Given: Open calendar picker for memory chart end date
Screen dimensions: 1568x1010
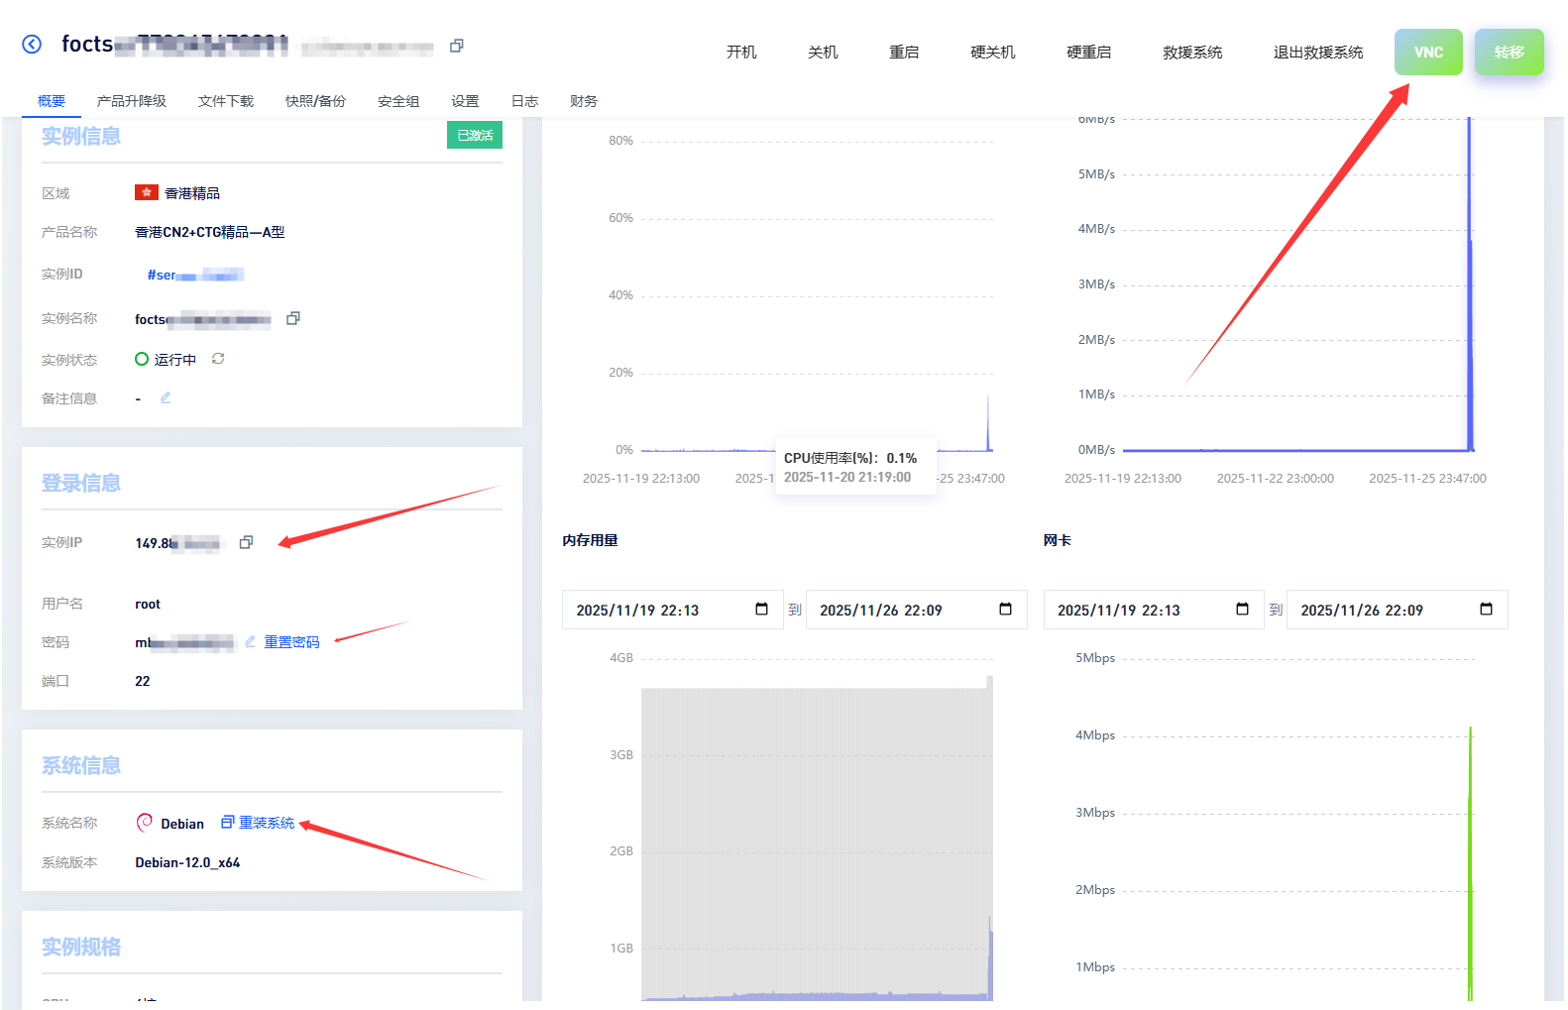Looking at the screenshot, I should pyautogui.click(x=1005, y=610).
